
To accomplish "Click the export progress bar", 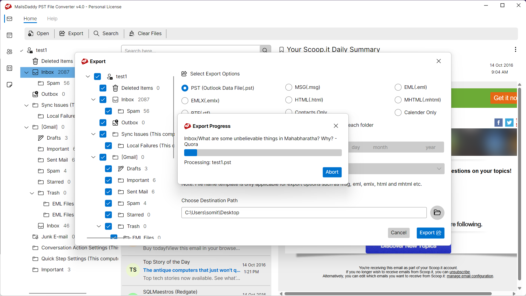I will pos(263,153).
